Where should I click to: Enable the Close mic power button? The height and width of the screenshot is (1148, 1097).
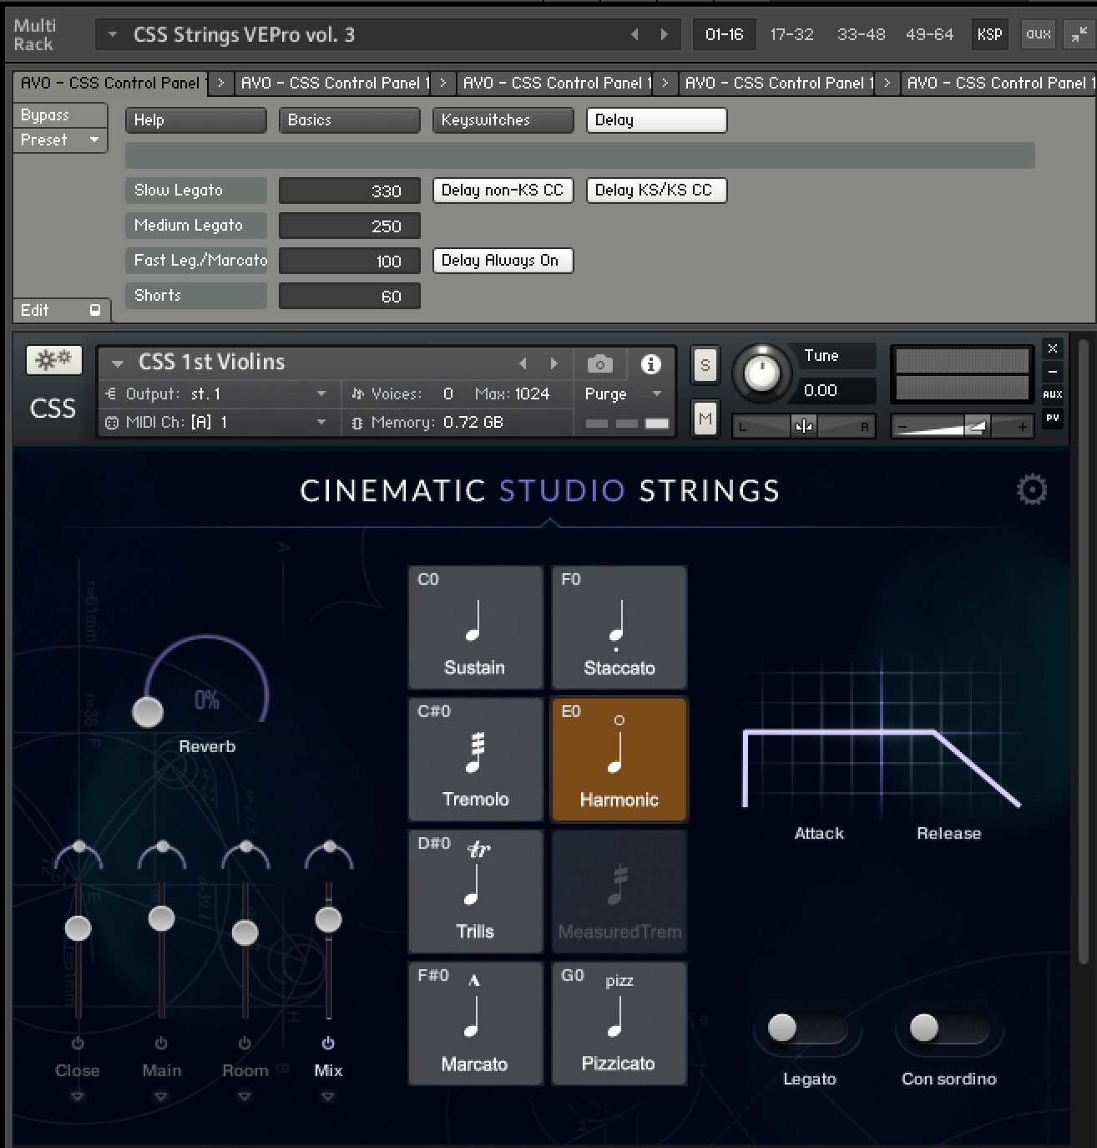click(78, 1044)
